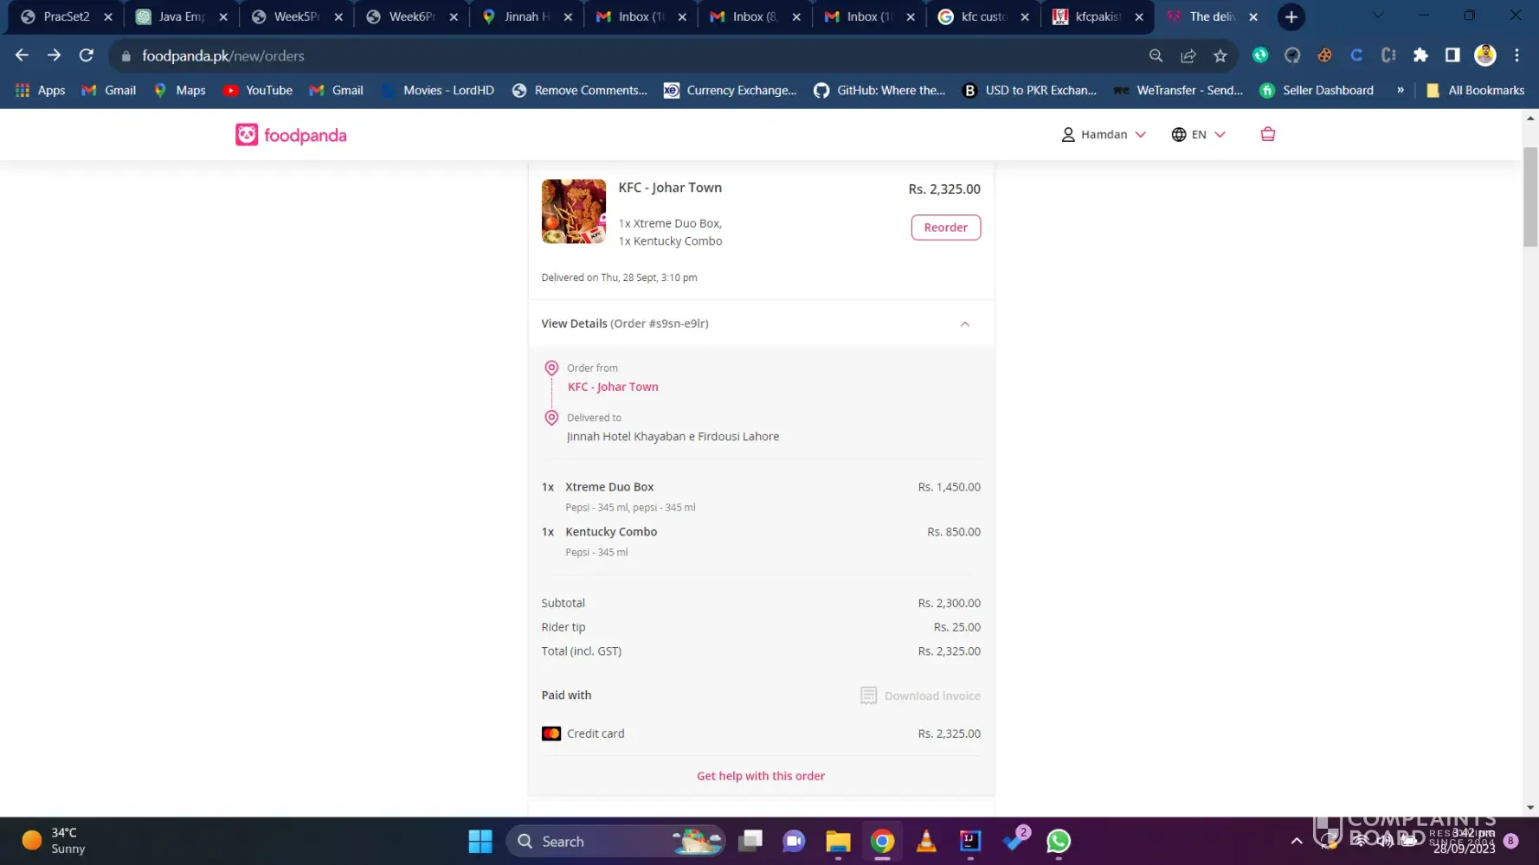Click the KFC order food thumbnail

[x=573, y=211]
